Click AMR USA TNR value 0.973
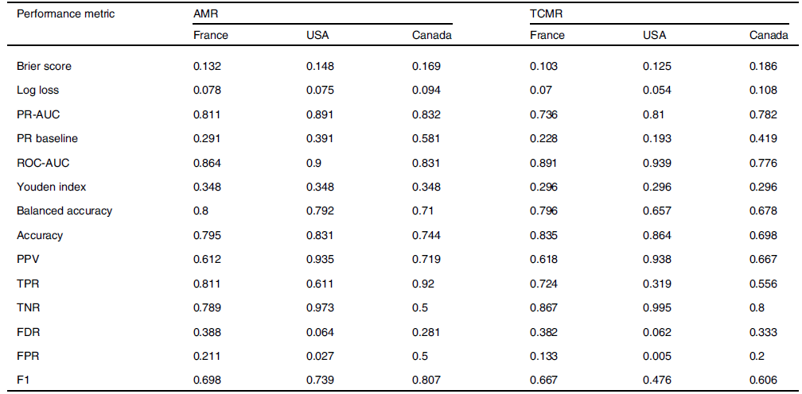Screen dimensions: 802x394 [320, 308]
